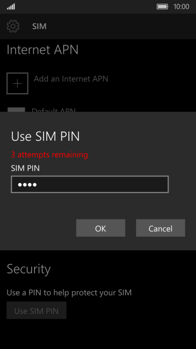Tap the Settings gear icon
Image resolution: width=196 pixels, height=349 pixels.
13,26
